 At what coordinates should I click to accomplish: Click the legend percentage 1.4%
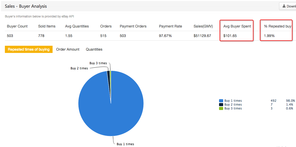pos(290,105)
